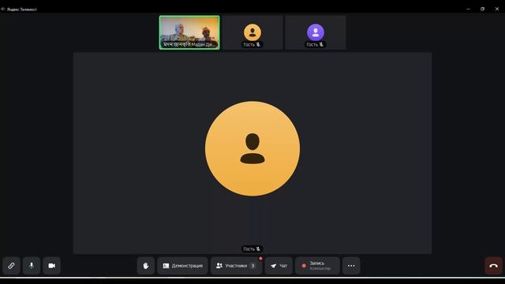Click the muted mic icon on purple Гость tile
Image resolution: width=505 pixels, height=284 pixels.
point(321,44)
